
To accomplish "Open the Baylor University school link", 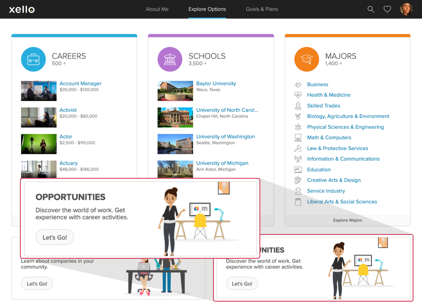I will coord(216,83).
